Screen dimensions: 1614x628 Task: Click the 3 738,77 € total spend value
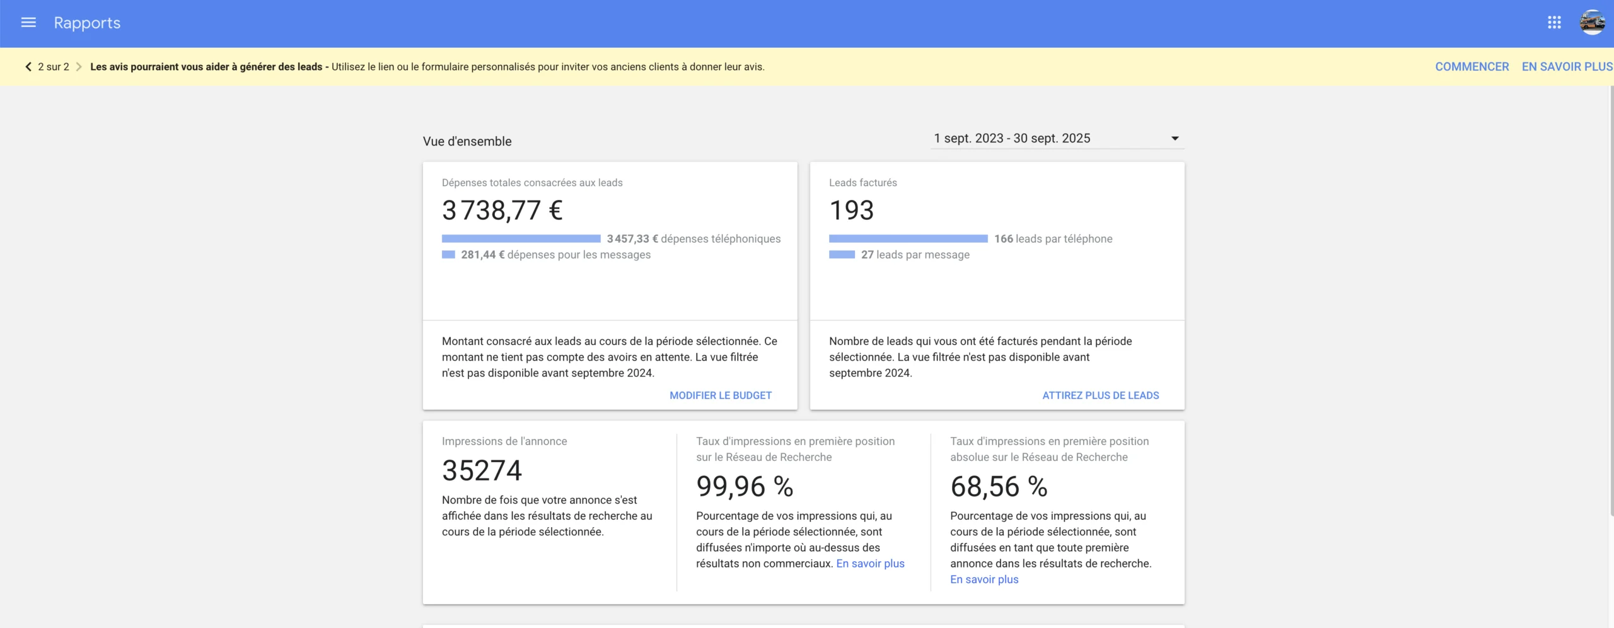(502, 211)
